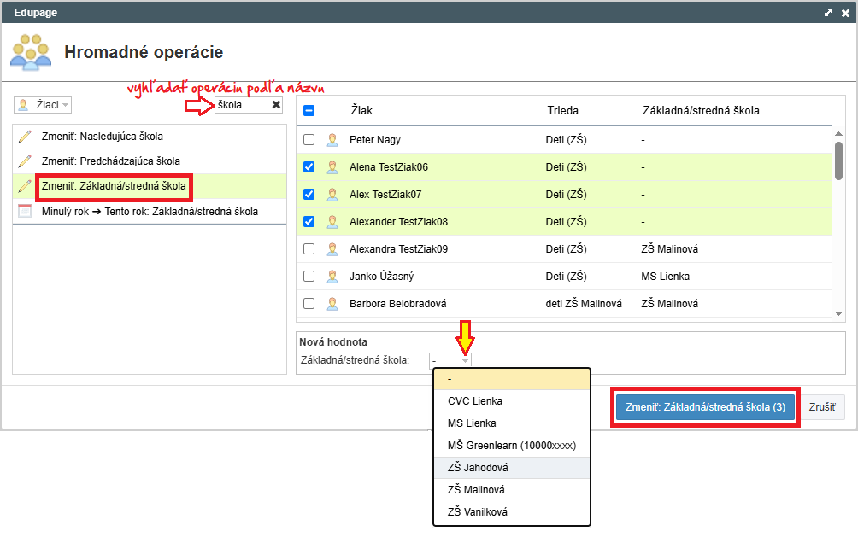Select Zmeniť: Základná/stredná škola operation

113,185
